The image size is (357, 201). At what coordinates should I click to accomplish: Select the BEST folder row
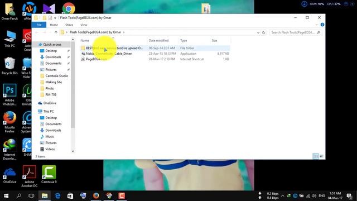[155, 48]
